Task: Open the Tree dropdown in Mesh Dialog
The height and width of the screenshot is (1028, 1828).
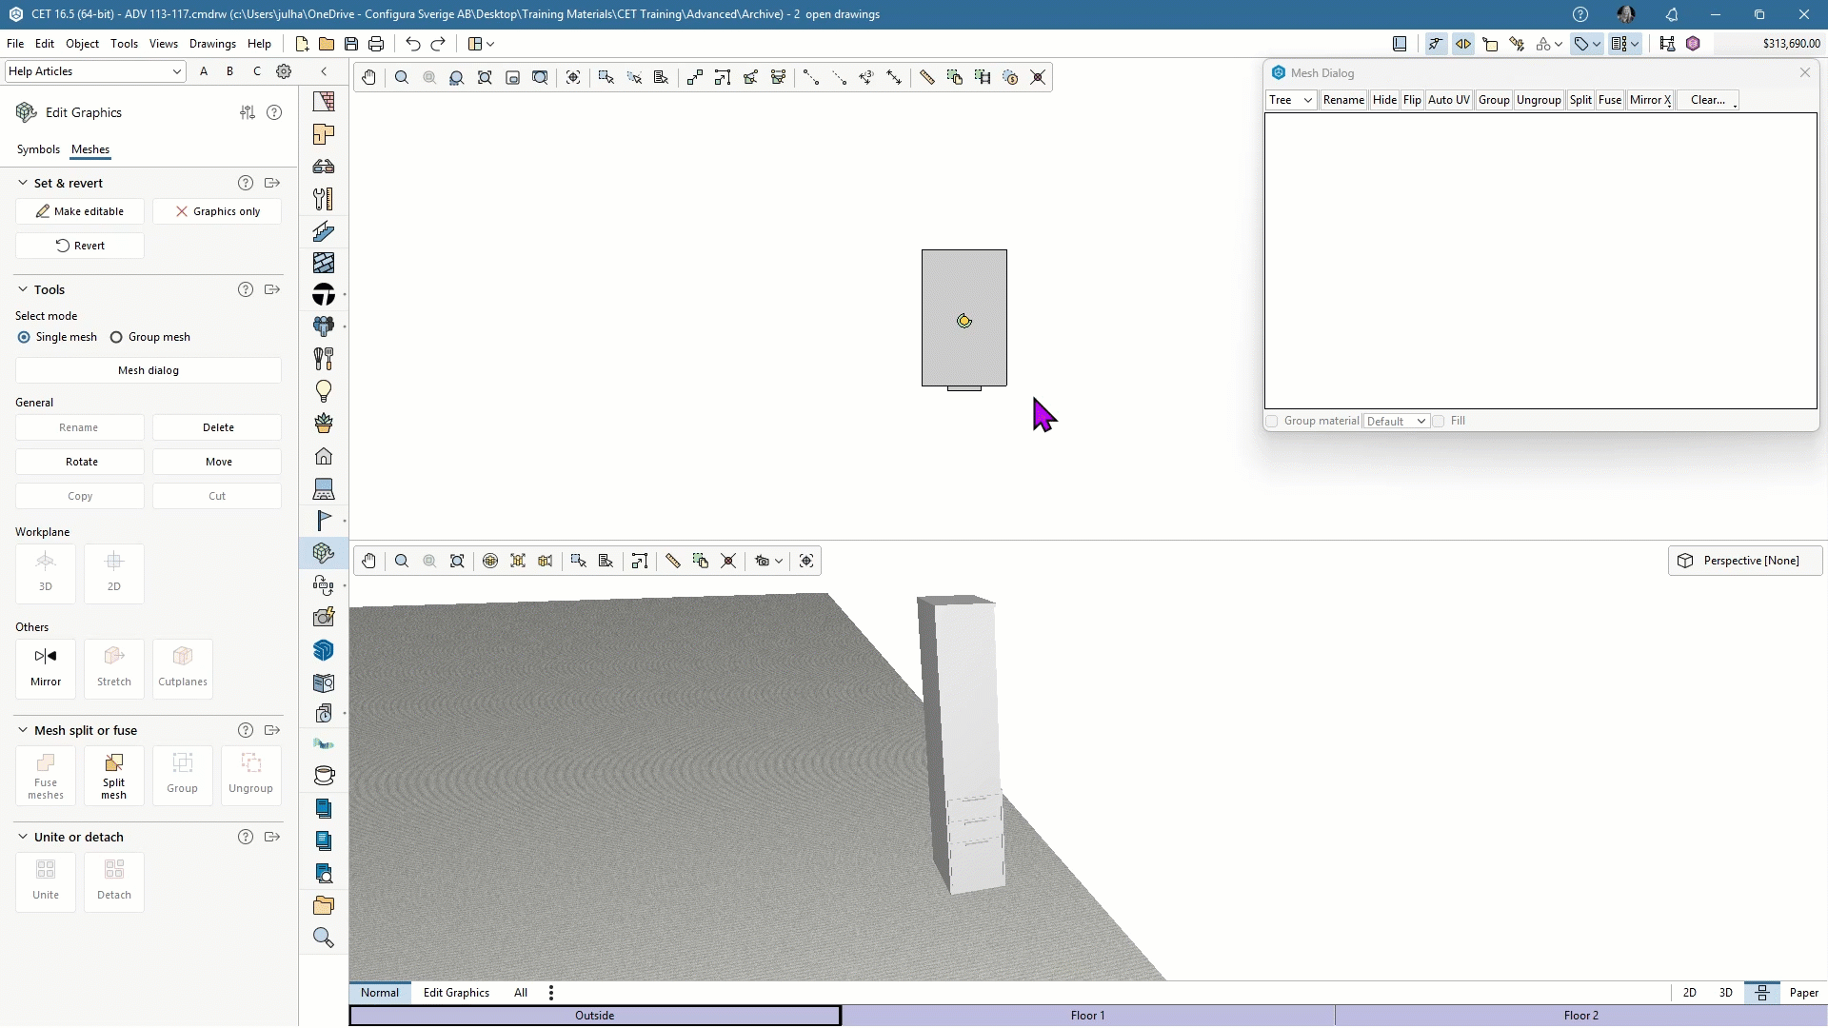Action: (x=1291, y=100)
